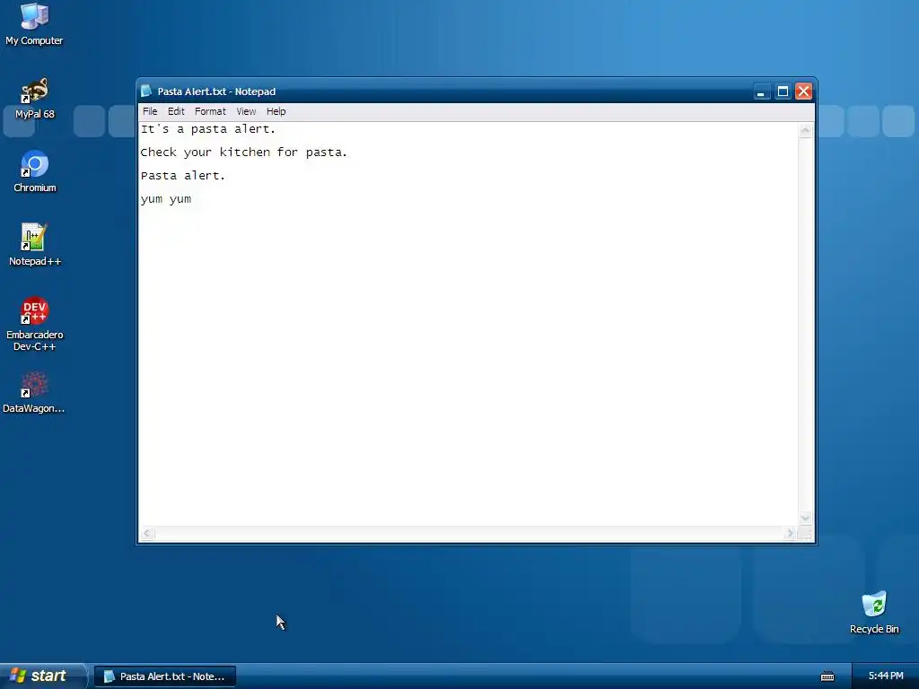Open the Recycle Bin icon

pyautogui.click(x=874, y=613)
